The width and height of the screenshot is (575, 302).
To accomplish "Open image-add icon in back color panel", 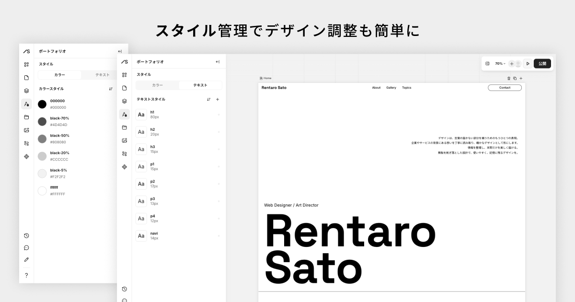I will click(x=26, y=130).
